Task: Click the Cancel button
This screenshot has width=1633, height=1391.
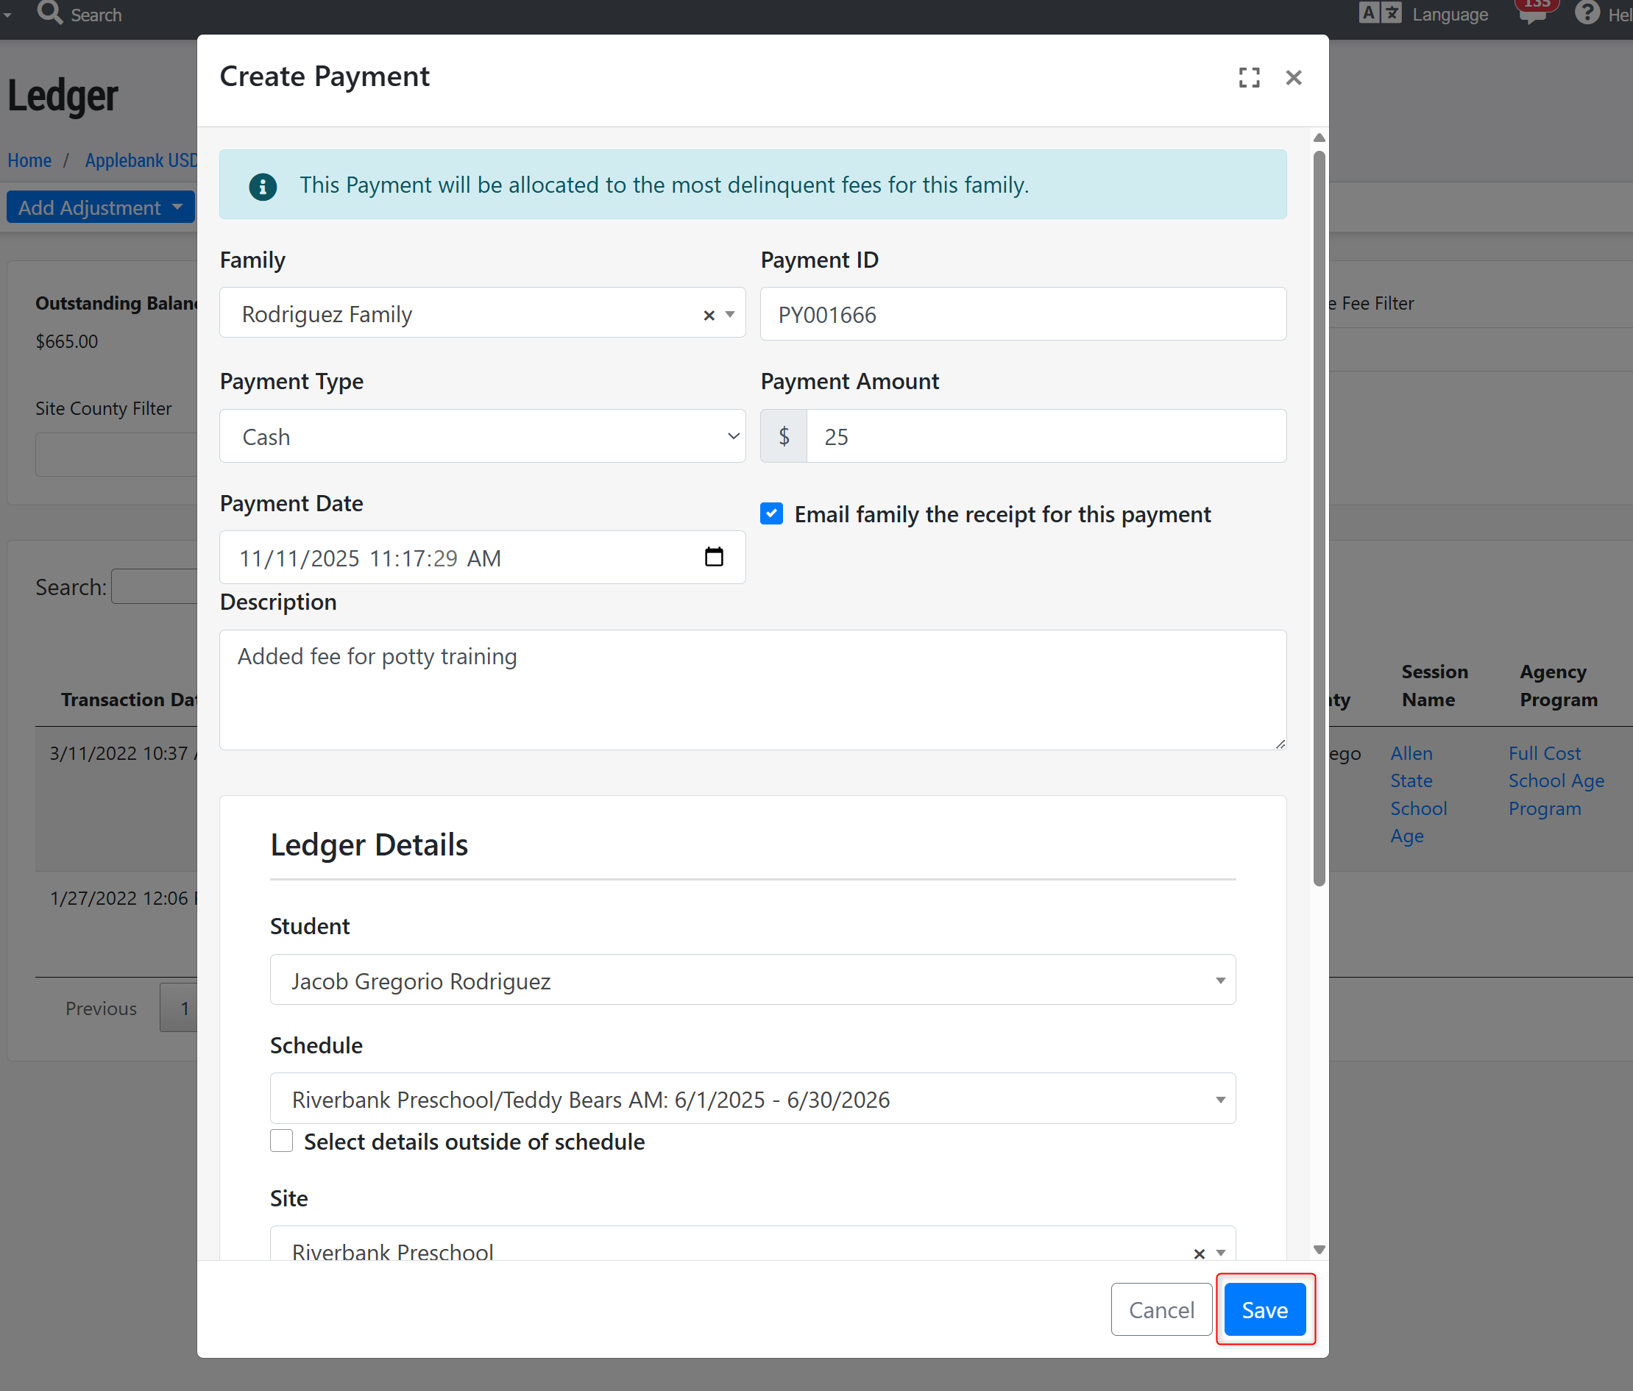Action: (1160, 1309)
